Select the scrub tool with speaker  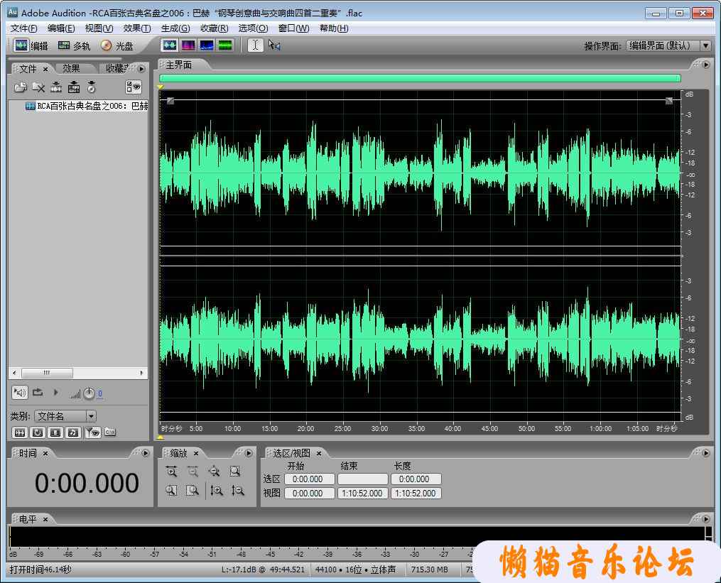274,45
